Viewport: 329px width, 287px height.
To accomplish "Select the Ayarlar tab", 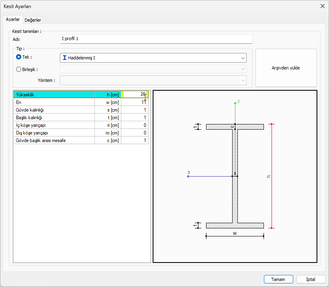I will [13, 20].
